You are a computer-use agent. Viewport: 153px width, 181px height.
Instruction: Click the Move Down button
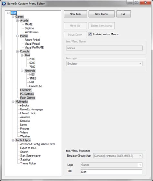tap(75, 35)
